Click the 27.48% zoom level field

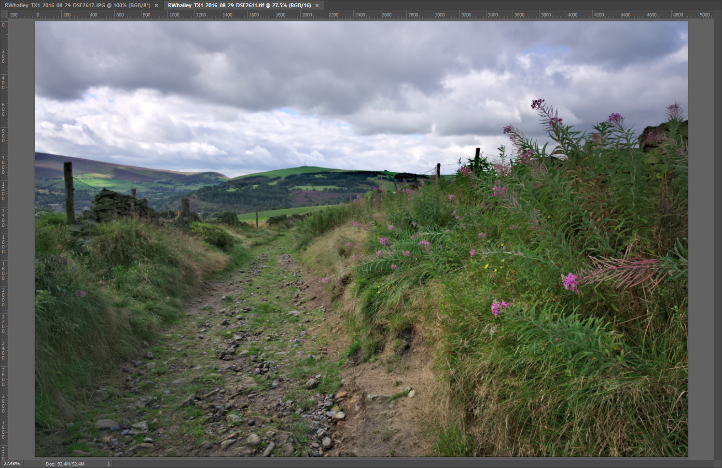pyautogui.click(x=12, y=464)
